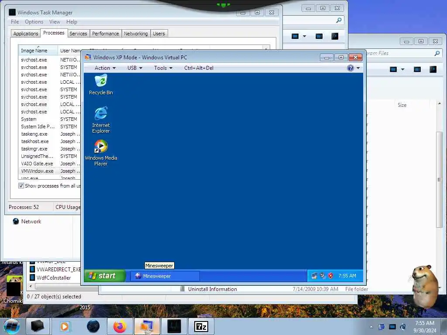Open 7-Zip from the taskbar

(x=201, y=326)
